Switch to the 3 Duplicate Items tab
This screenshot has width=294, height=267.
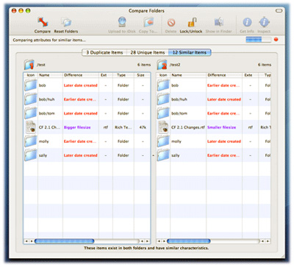point(104,52)
